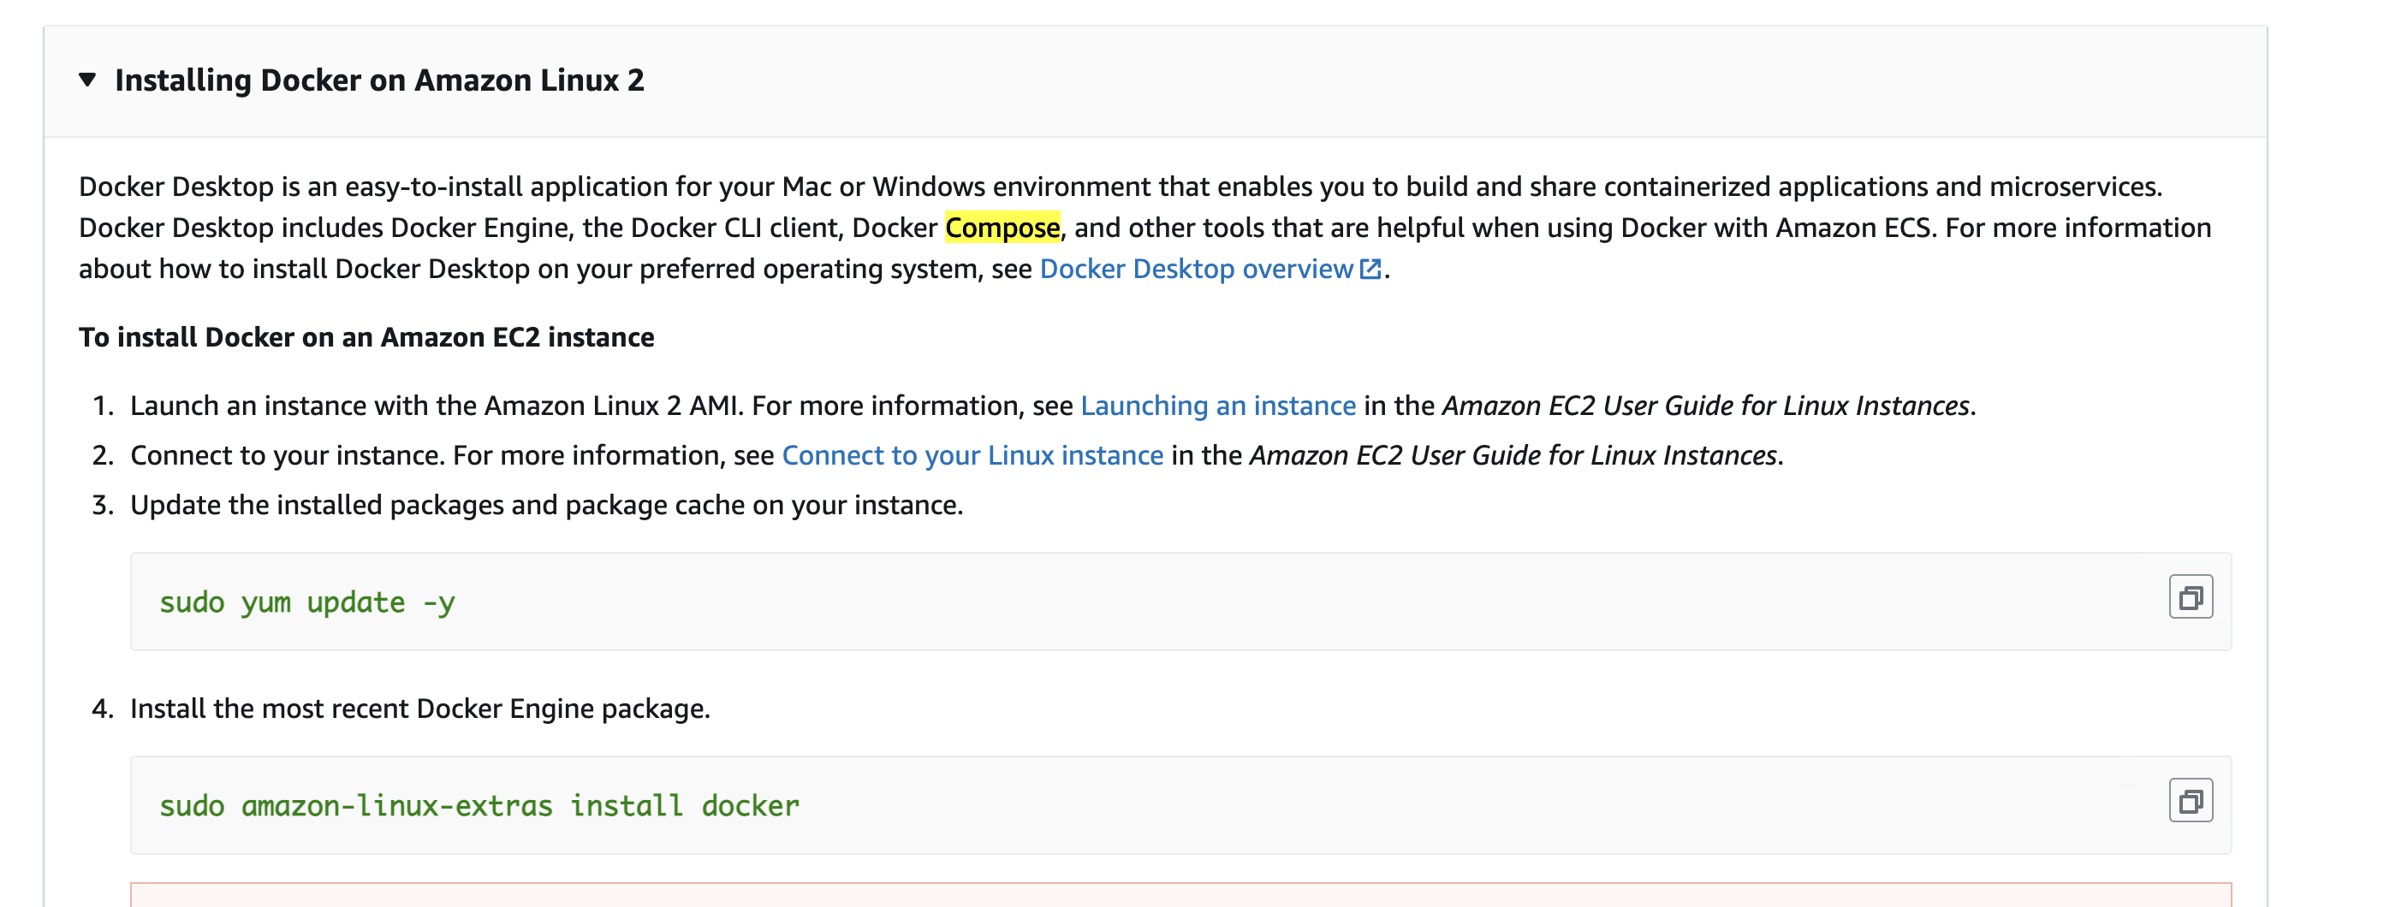Click the step 4 text Install the most recent Docker Engine package
Image resolution: width=2390 pixels, height=907 pixels.
(420, 708)
